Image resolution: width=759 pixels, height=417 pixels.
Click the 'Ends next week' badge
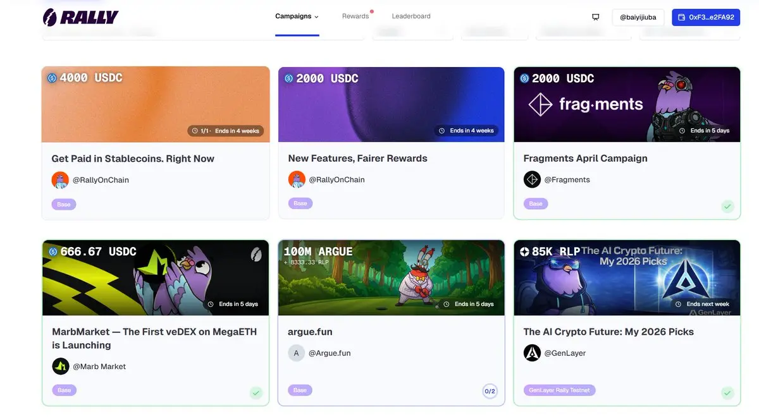point(703,304)
